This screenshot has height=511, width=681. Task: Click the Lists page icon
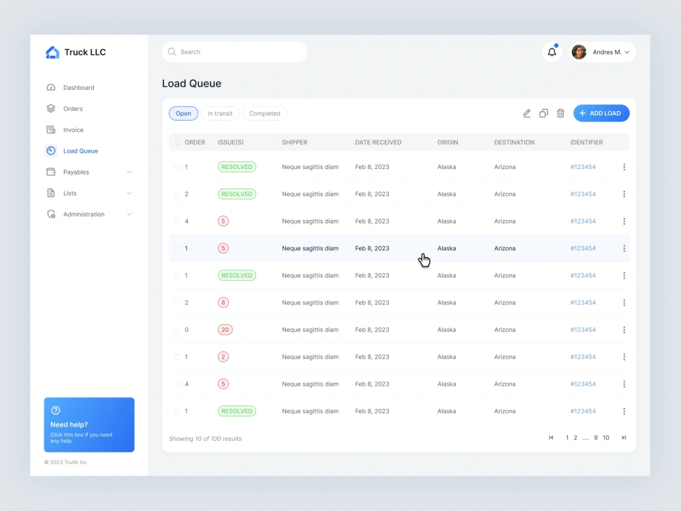pyautogui.click(x=51, y=193)
